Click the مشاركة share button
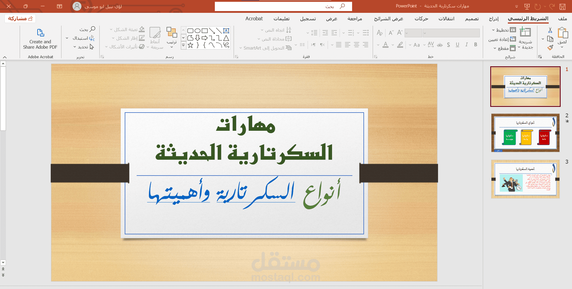Image resolution: width=572 pixels, height=289 pixels. 20,19
